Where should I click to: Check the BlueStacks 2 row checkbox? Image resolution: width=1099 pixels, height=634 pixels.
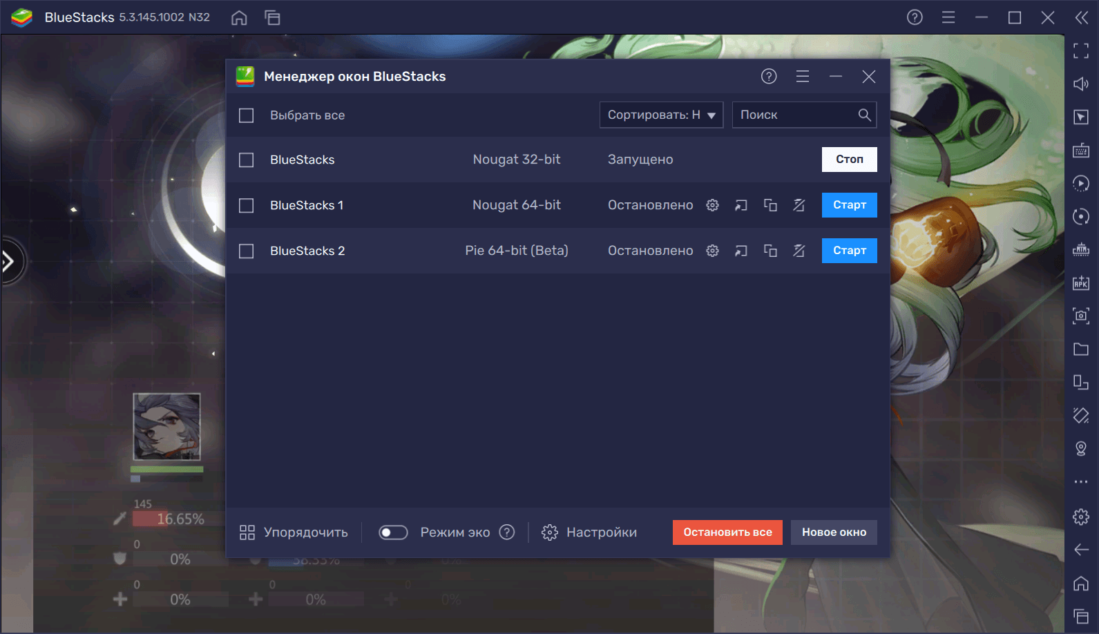tap(247, 251)
